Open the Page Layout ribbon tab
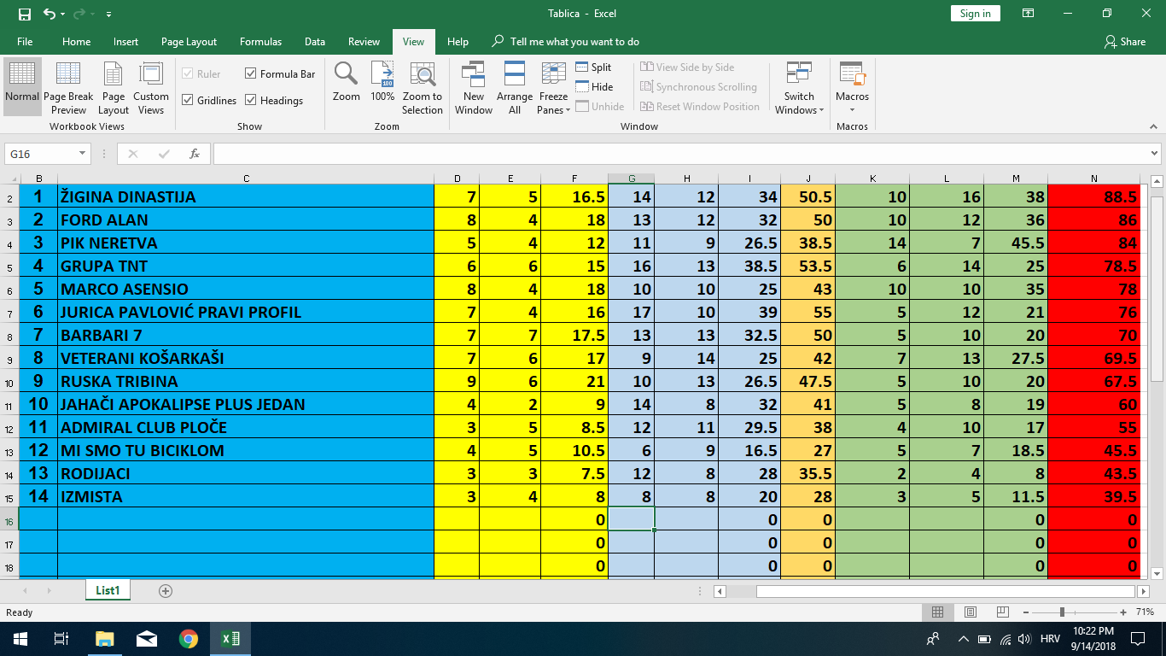This screenshot has width=1166, height=656. (189, 42)
